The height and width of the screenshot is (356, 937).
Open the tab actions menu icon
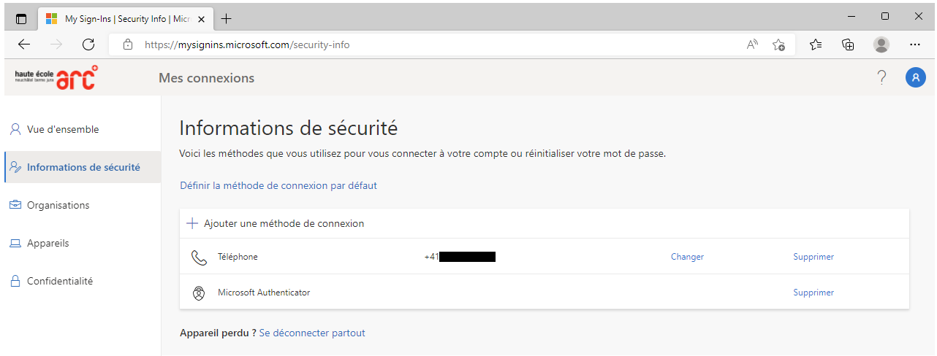(x=21, y=18)
